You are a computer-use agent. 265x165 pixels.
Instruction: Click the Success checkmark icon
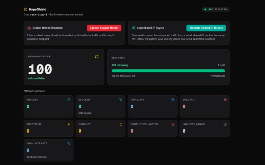point(69,100)
